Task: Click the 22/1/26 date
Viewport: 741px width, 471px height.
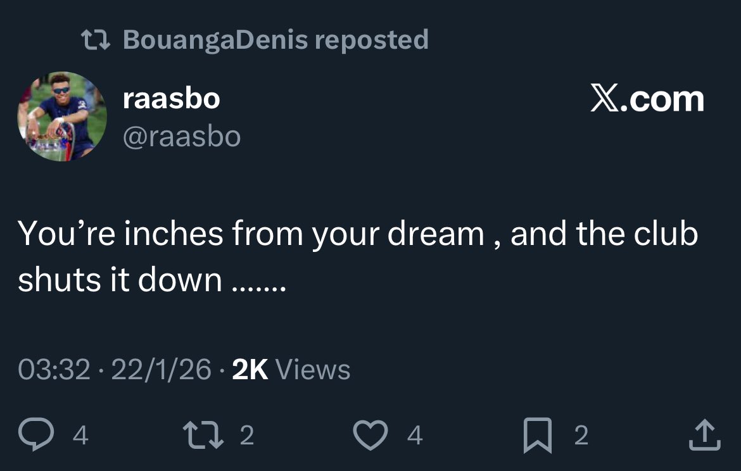Action: tap(161, 370)
